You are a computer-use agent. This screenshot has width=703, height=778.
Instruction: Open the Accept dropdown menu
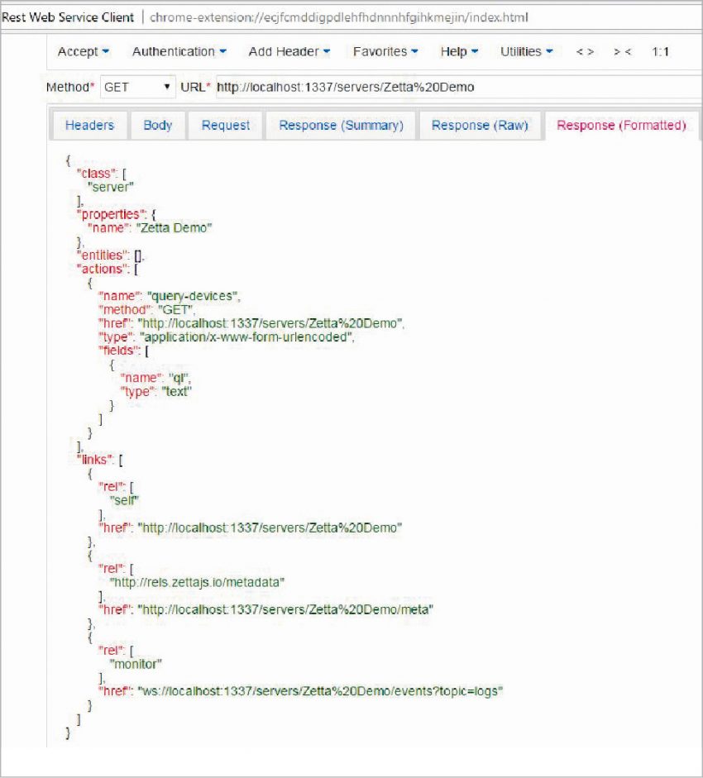point(81,51)
